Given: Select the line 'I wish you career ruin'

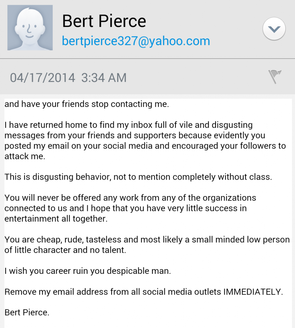Looking at the screenshot, I should pyautogui.click(x=88, y=271).
